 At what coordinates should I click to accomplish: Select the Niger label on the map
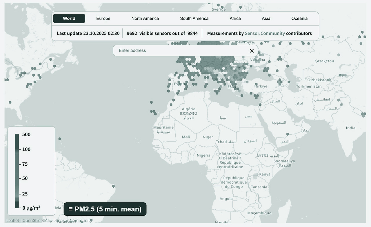(208, 137)
